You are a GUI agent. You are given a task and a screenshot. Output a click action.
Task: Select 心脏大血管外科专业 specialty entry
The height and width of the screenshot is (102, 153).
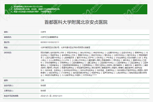[53, 58]
